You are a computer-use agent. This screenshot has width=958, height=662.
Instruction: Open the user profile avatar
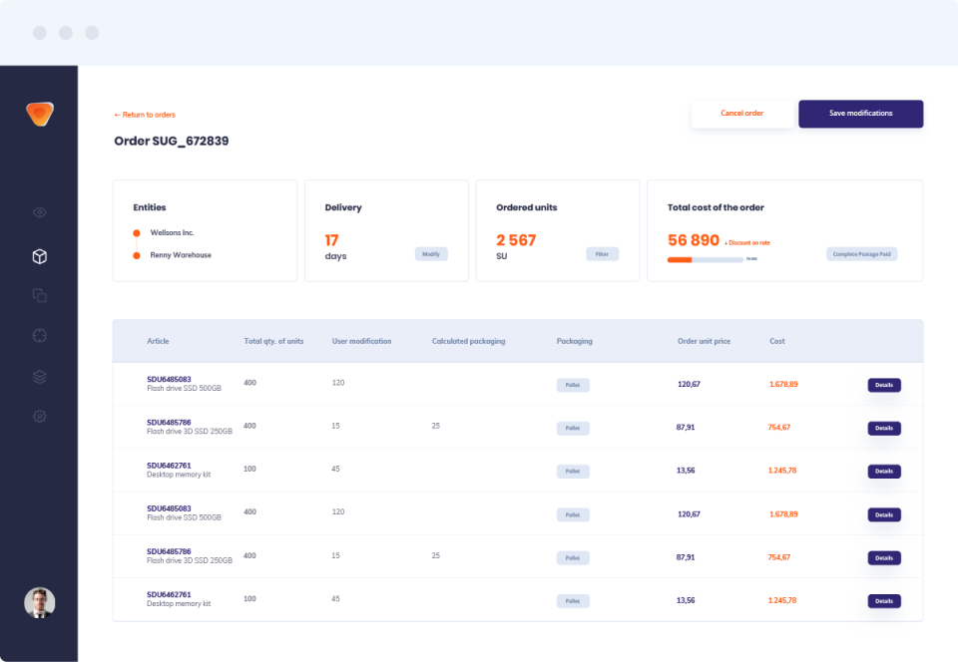40,602
